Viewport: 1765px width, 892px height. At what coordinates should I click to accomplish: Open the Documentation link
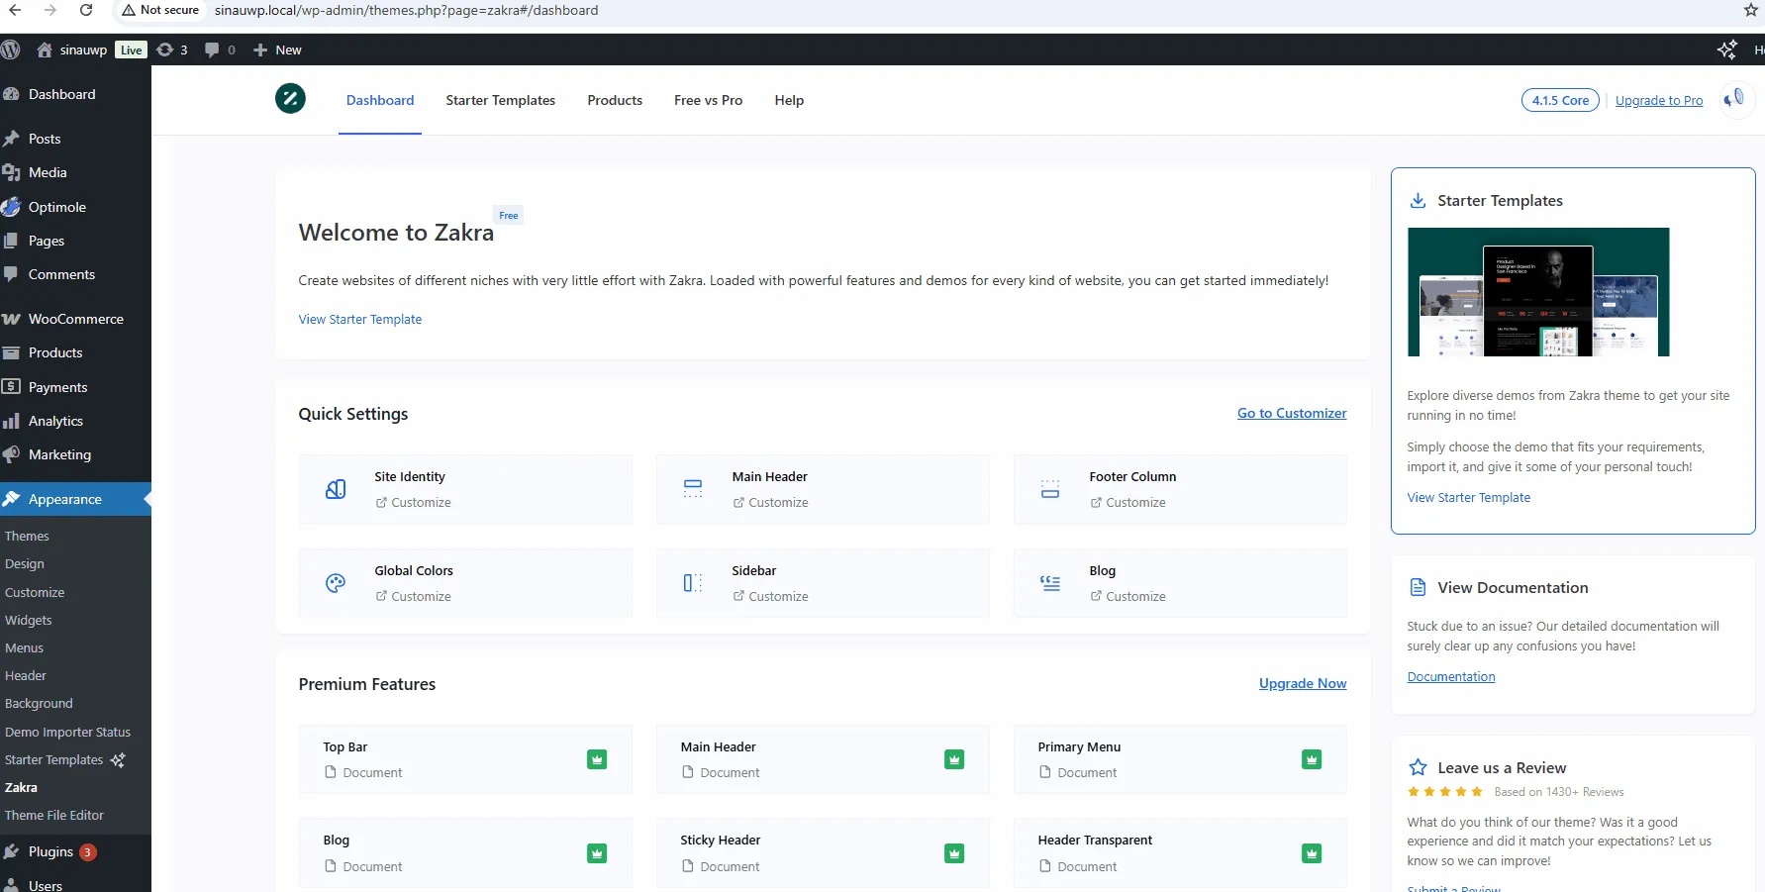coord(1451,676)
